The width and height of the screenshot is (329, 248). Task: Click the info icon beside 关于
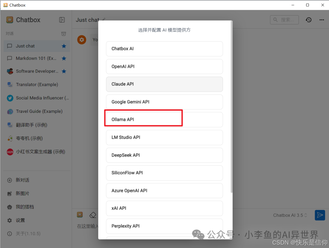pos(10,234)
